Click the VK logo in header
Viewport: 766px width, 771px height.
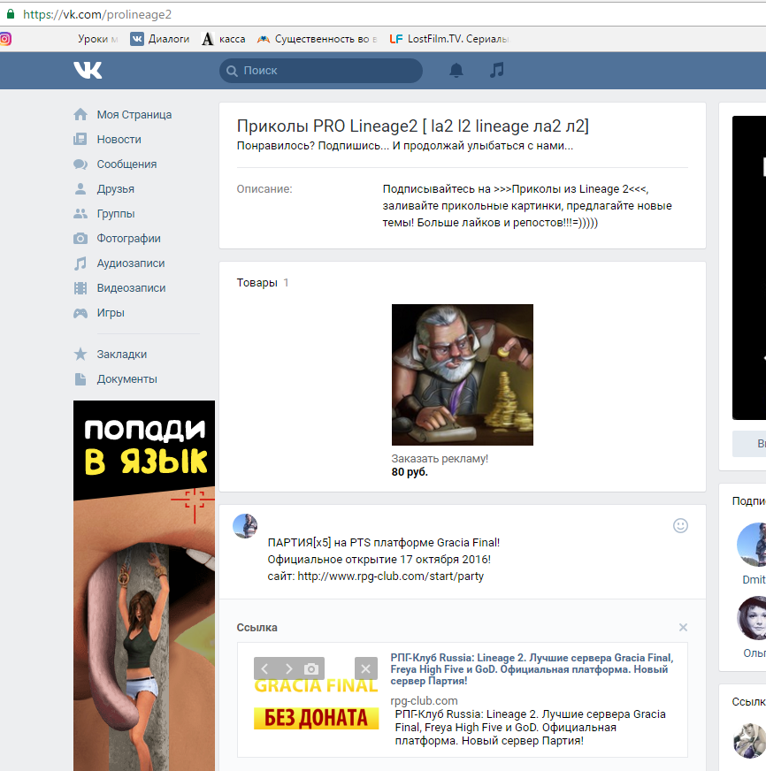point(88,71)
